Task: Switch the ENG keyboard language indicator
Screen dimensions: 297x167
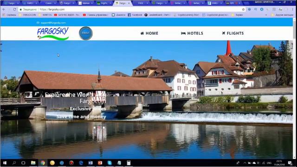Action: (269, 163)
